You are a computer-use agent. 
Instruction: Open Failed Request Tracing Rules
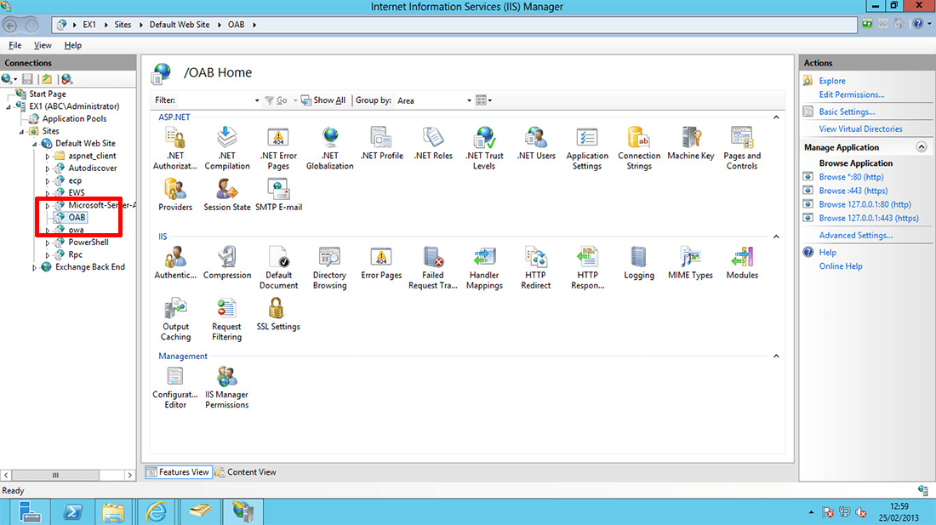coord(433,268)
